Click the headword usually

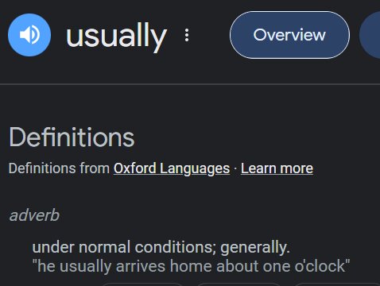(x=117, y=36)
